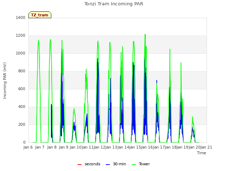Image resolution: width=228 pixels, height=171 pixels.
Task: Click the Jan 14 x-axis tick label
Action: [x=123, y=147]
